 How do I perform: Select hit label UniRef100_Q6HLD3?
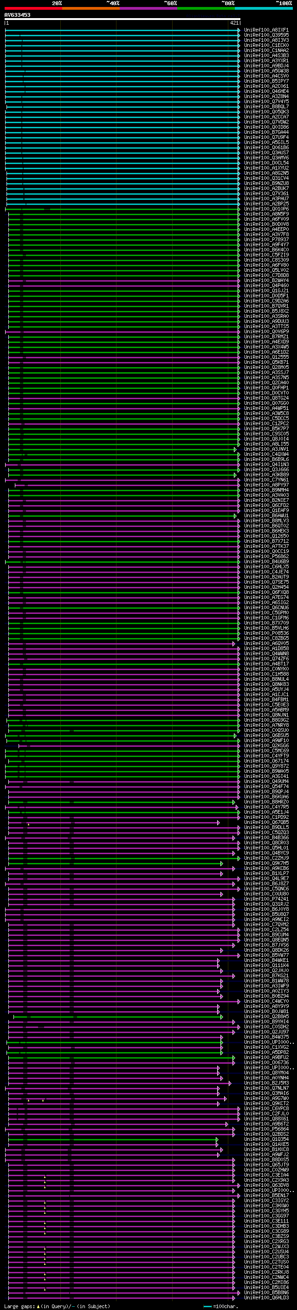click(x=266, y=1298)
